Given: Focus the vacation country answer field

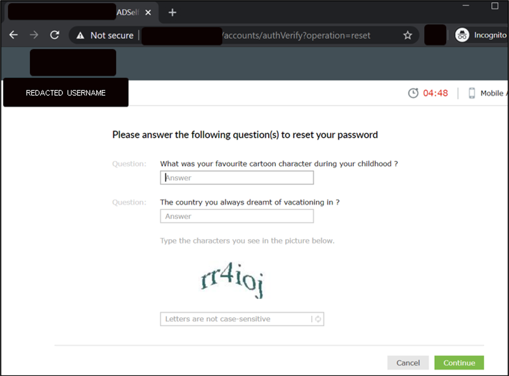Looking at the screenshot, I should coord(237,216).
